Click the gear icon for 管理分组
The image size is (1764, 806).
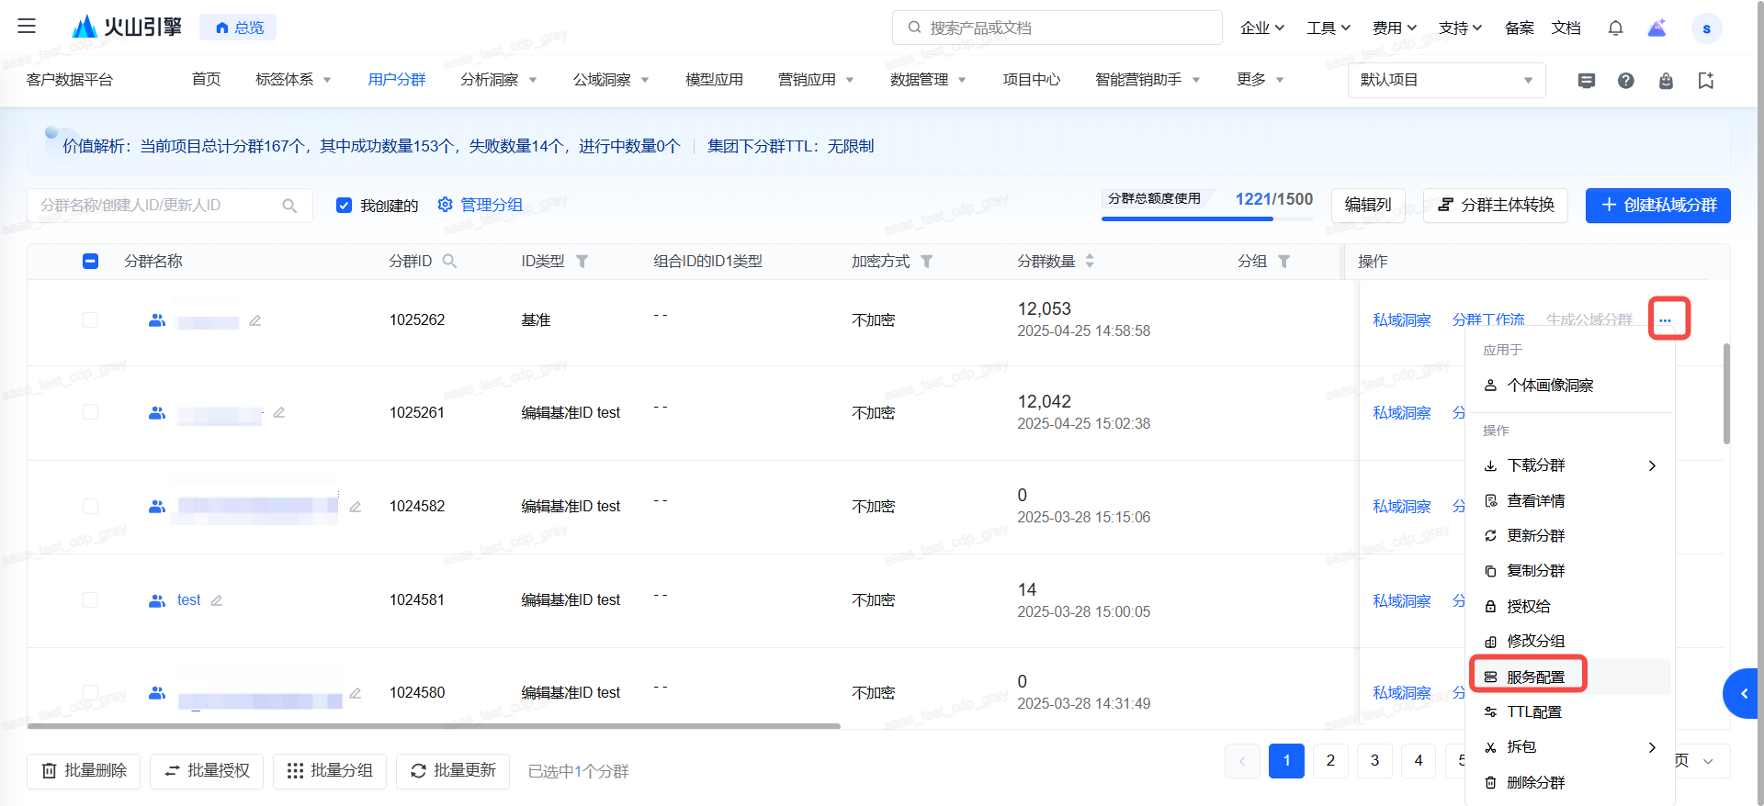(446, 205)
